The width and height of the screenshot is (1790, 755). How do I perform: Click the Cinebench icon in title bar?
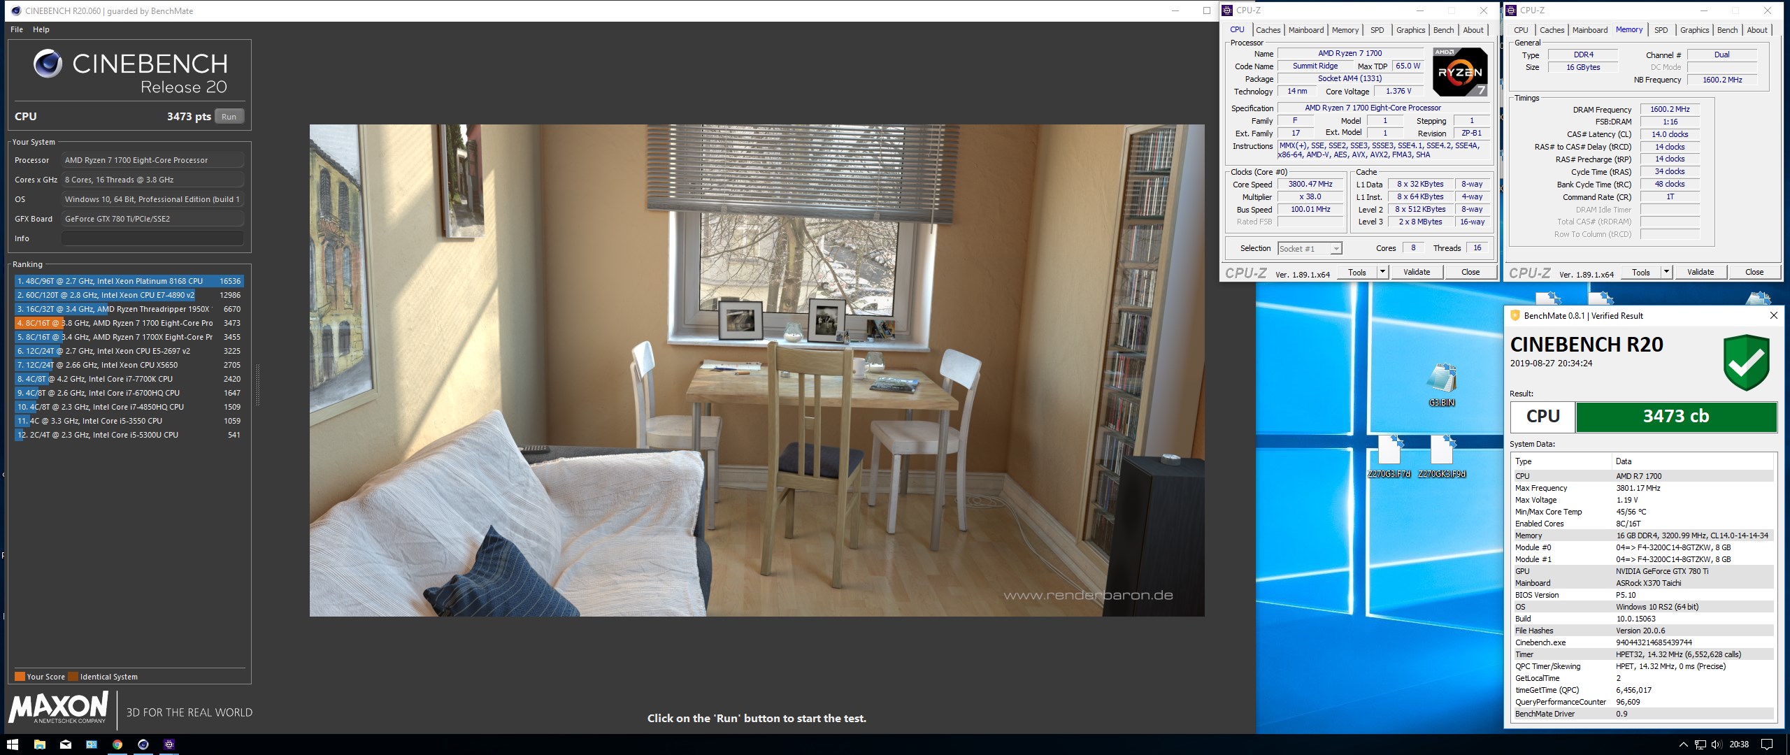click(16, 10)
